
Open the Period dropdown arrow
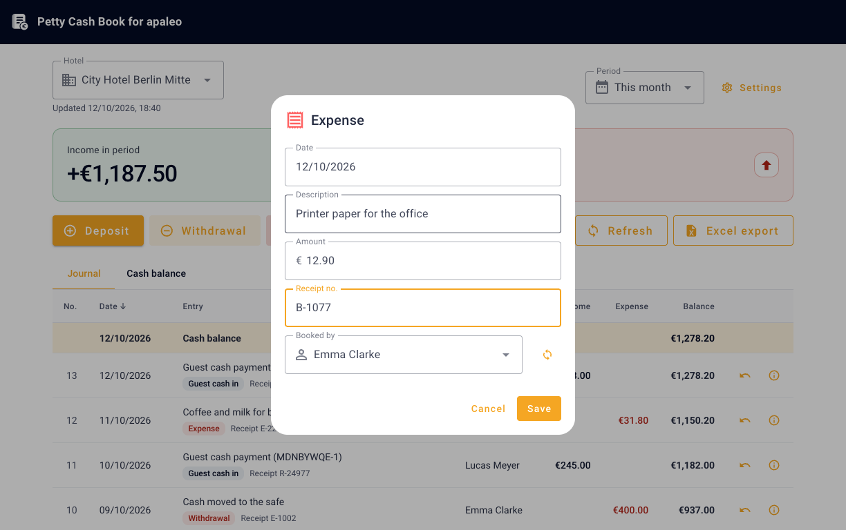(x=688, y=88)
